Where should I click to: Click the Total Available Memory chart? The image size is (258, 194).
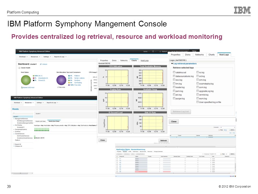point(150,76)
